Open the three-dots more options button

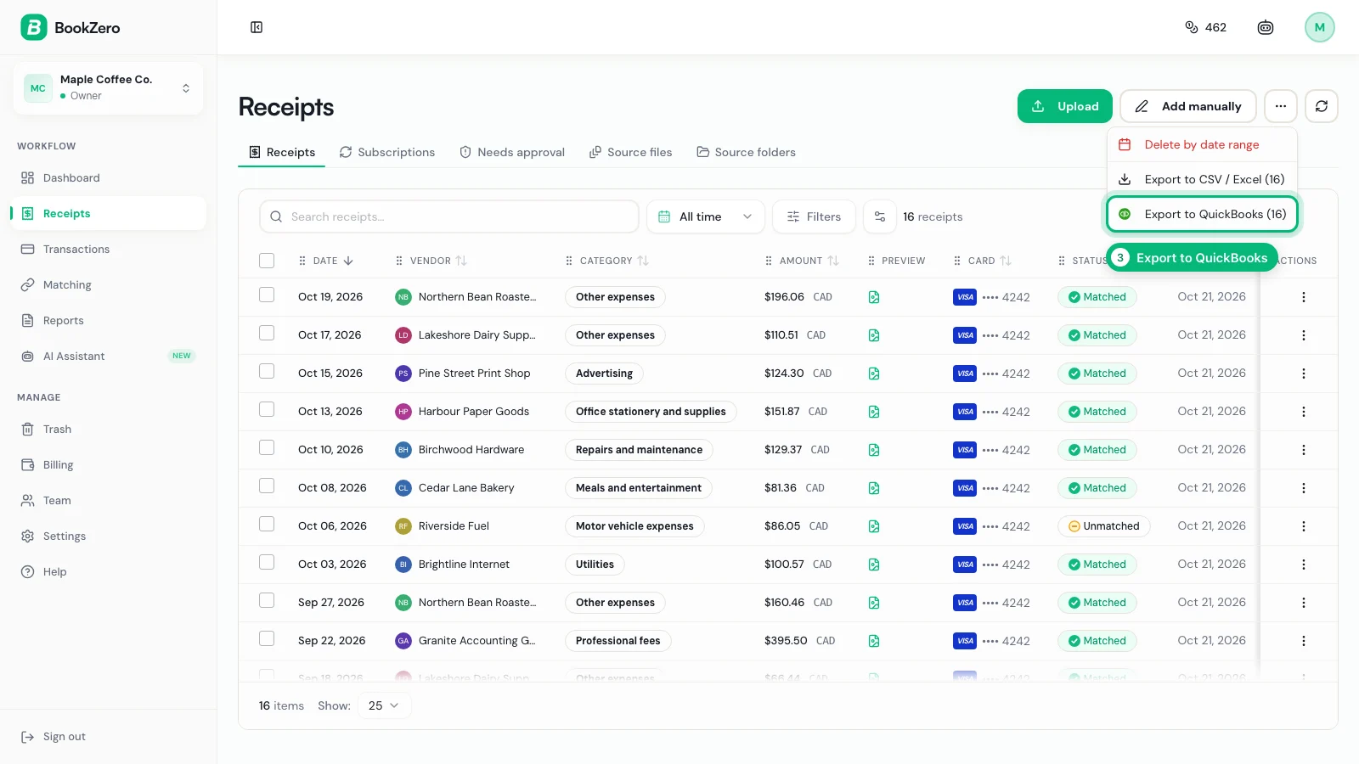tap(1281, 106)
